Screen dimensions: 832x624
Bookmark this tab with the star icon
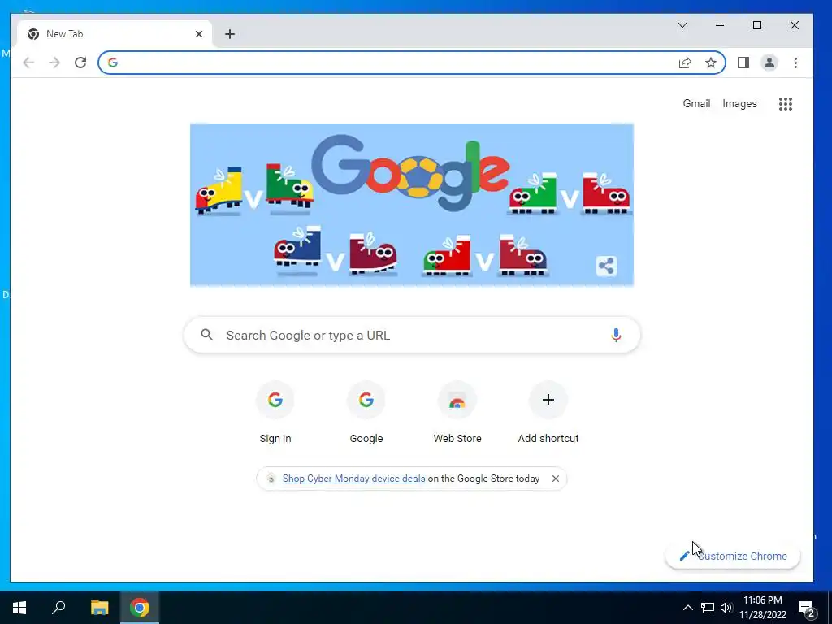pyautogui.click(x=711, y=63)
